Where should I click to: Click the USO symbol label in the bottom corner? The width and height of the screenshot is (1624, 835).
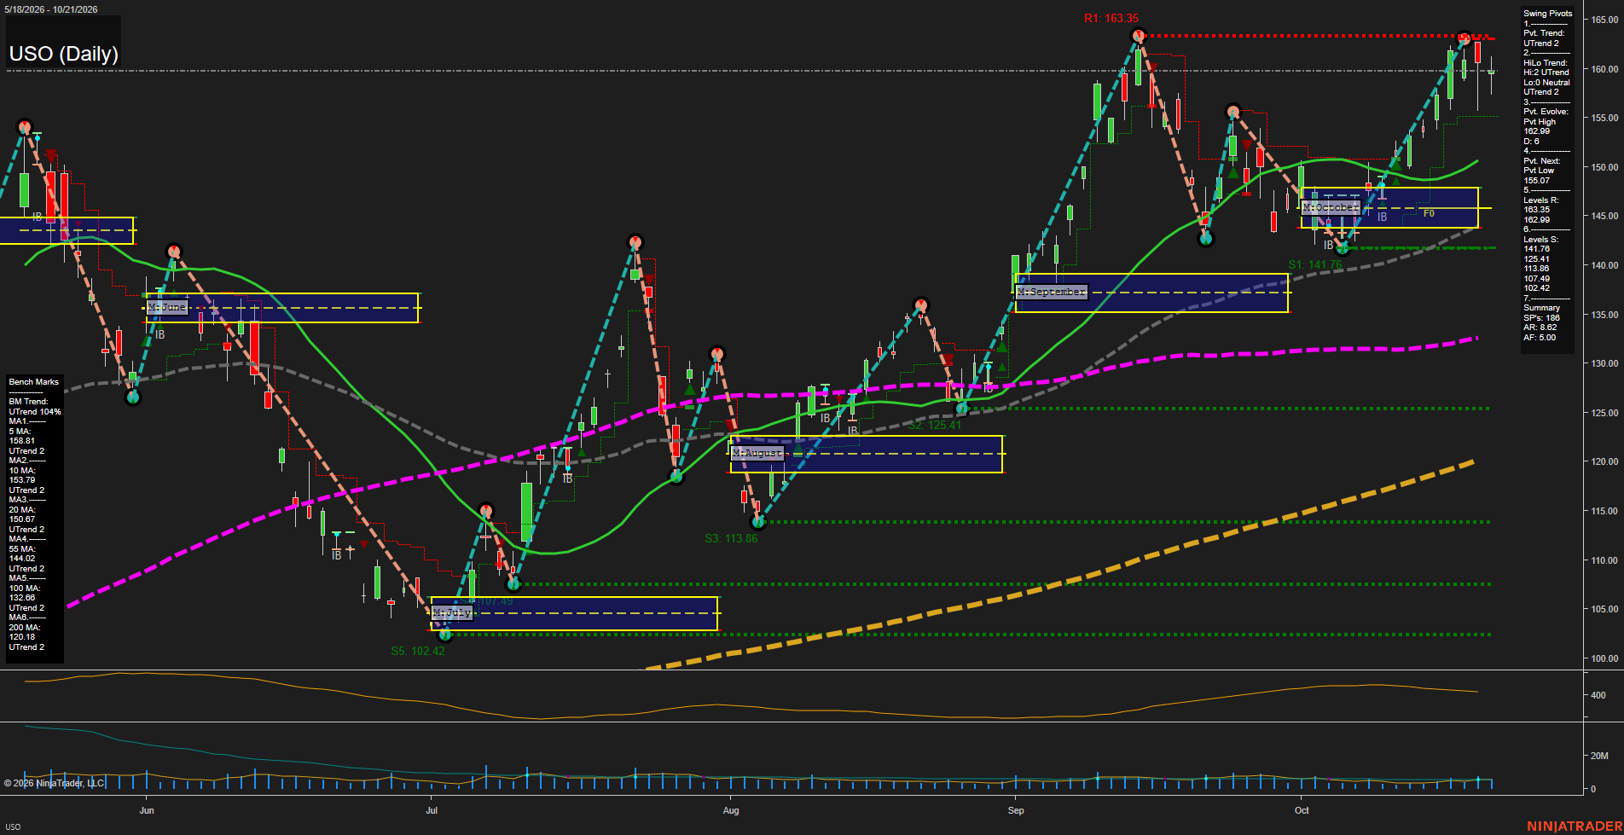tap(14, 826)
